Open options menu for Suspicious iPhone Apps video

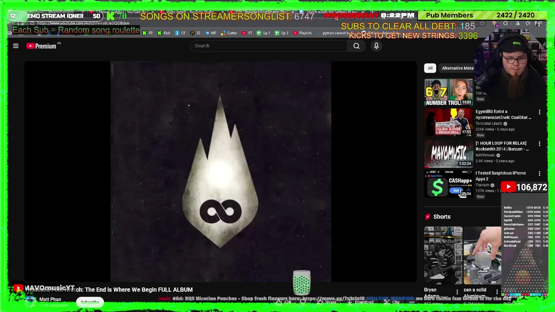539,173
